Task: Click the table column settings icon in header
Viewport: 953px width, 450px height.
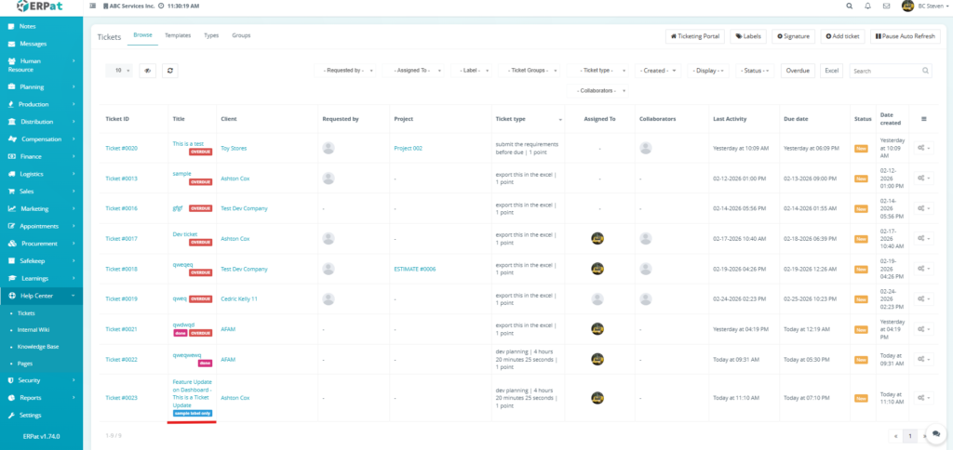Action: coord(923,119)
